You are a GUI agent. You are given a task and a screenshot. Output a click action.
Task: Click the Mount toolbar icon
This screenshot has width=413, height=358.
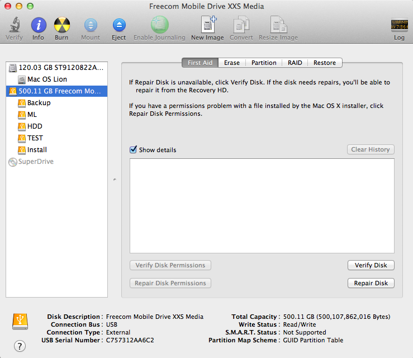91,25
